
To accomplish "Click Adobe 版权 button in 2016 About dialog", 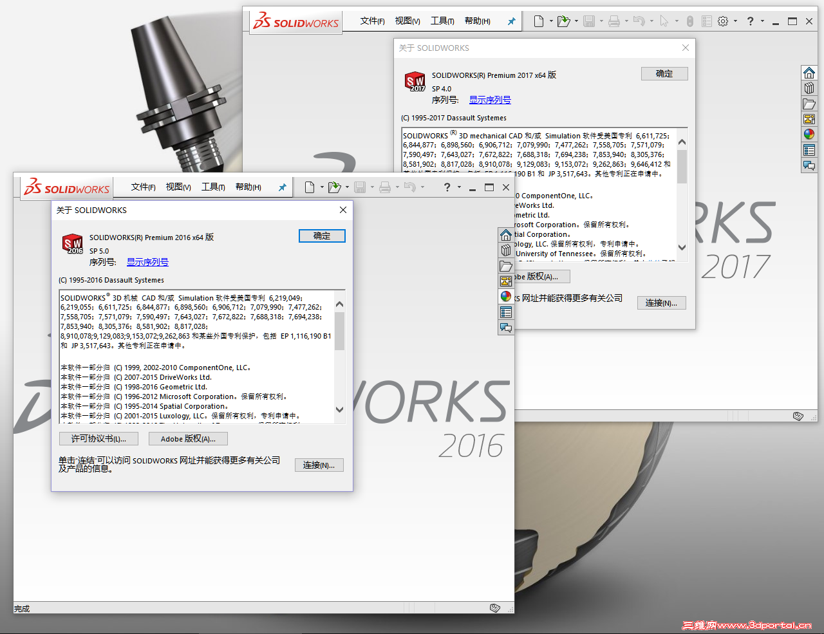I will [x=188, y=439].
